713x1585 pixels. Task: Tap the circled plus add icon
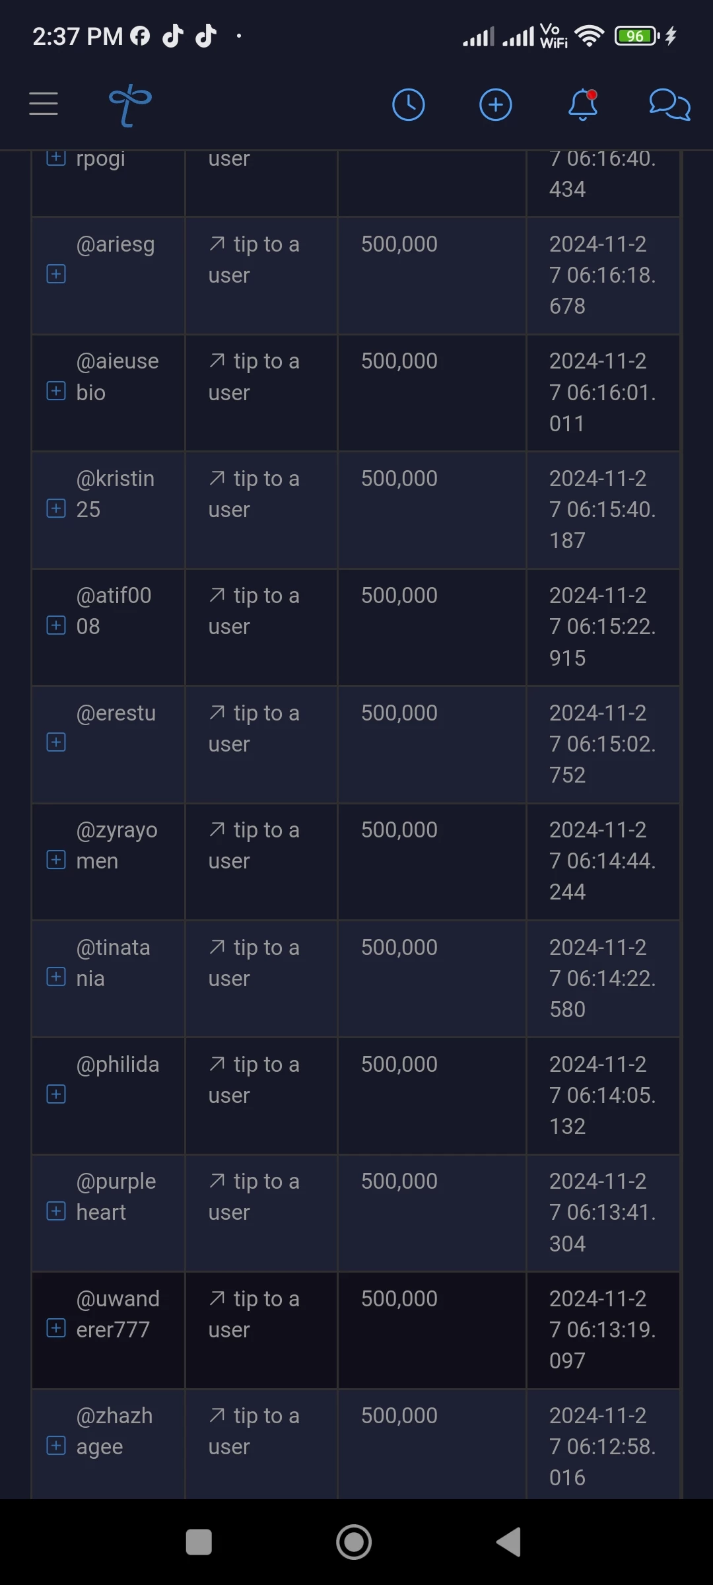(496, 104)
